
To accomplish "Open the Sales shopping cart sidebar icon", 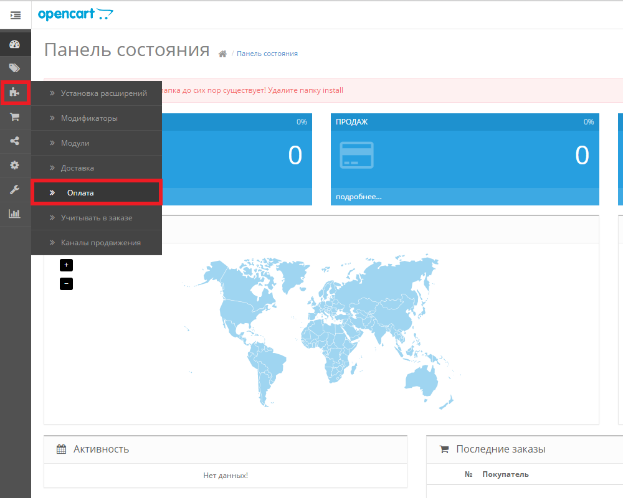I will point(15,117).
